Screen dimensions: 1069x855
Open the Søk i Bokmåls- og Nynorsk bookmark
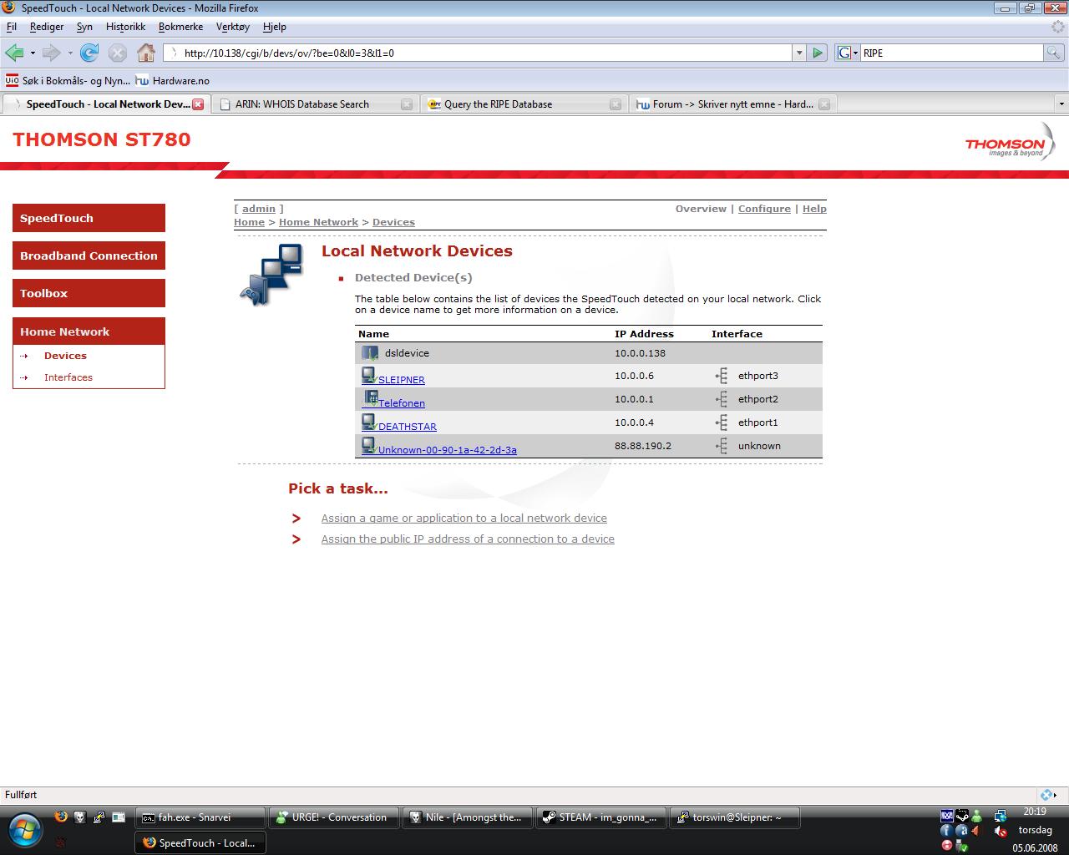coord(68,81)
